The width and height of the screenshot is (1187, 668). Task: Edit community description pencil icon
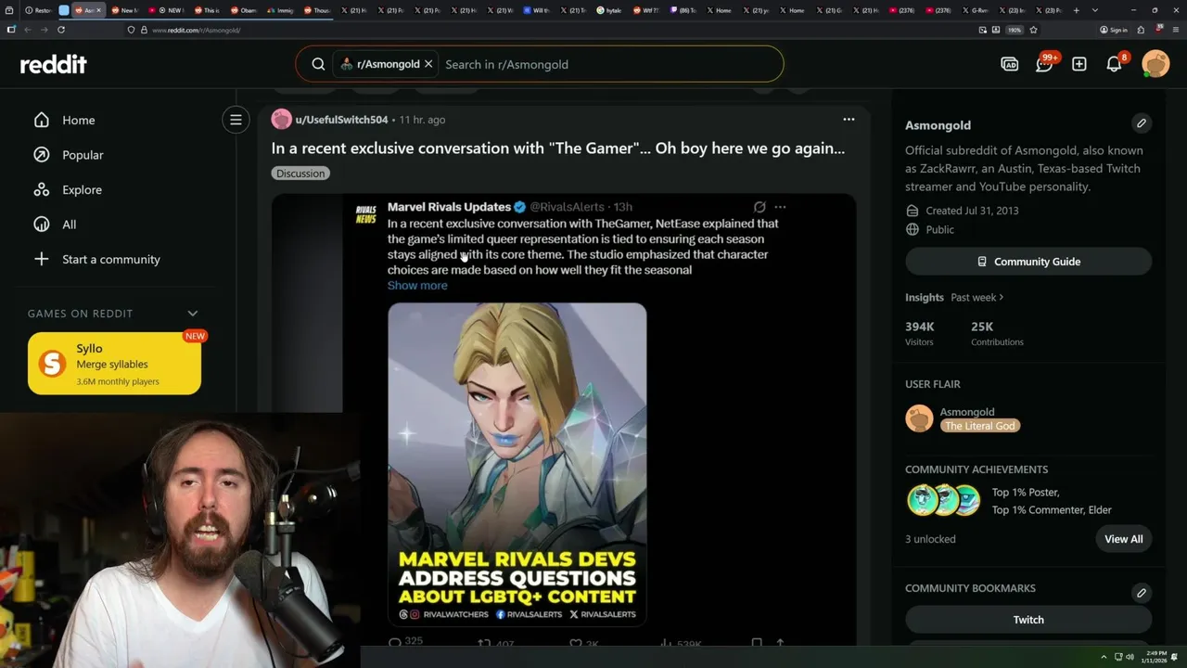click(x=1142, y=123)
